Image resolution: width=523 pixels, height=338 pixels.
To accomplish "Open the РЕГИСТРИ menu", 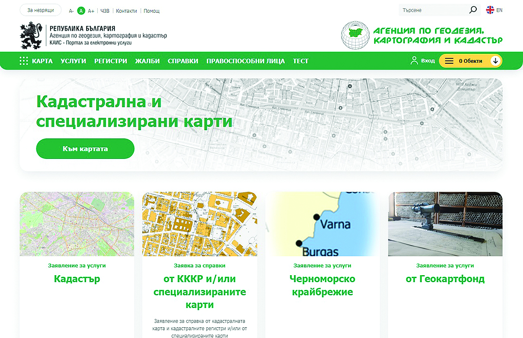I will [x=110, y=61].
